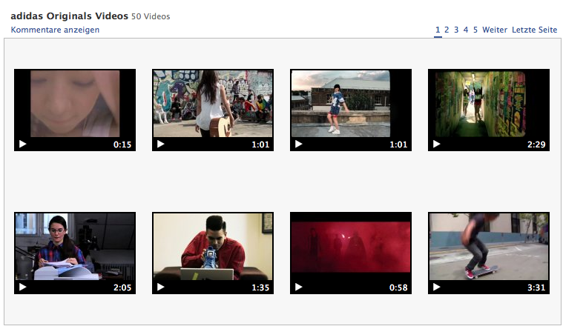Jump to Letzte Seite
Image resolution: width=563 pixels, height=329 pixels.
pyautogui.click(x=534, y=30)
